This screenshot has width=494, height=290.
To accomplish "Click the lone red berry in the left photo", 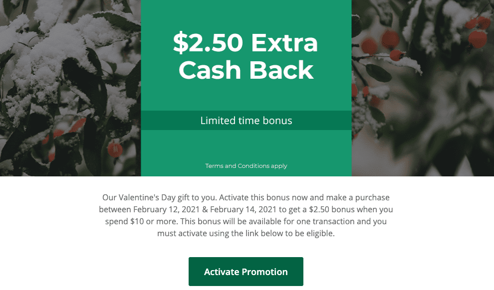I will [x=115, y=149].
